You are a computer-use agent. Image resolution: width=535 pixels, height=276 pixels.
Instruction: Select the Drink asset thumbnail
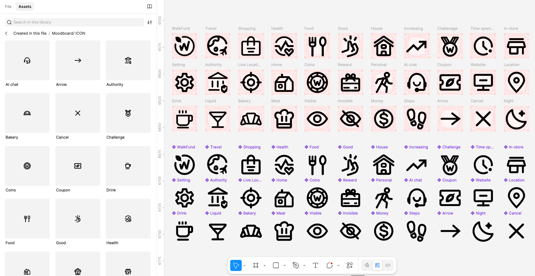click(128, 166)
